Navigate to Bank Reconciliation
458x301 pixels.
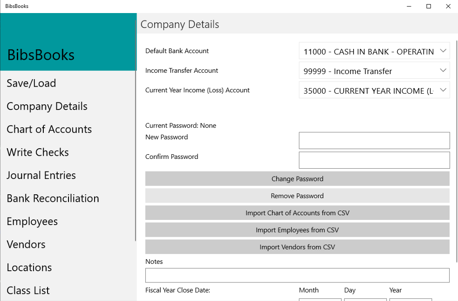(x=53, y=198)
